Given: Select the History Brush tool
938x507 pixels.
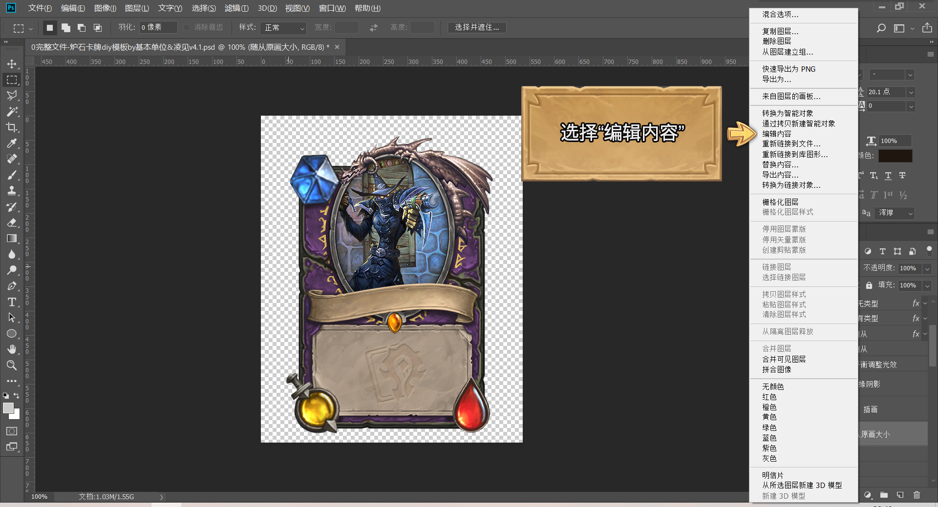Looking at the screenshot, I should tap(12, 207).
